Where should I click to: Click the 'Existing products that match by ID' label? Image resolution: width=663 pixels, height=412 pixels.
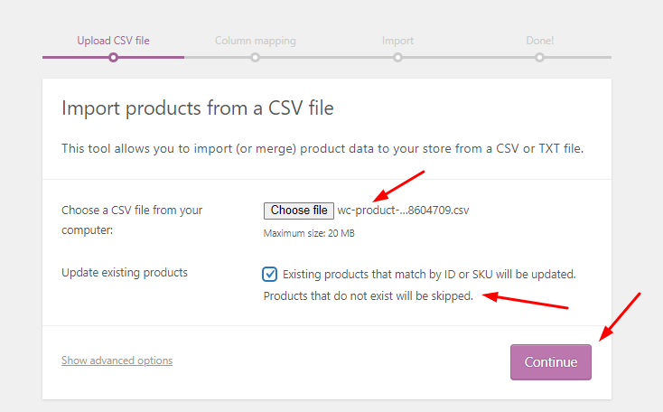pyautogui.click(x=429, y=275)
